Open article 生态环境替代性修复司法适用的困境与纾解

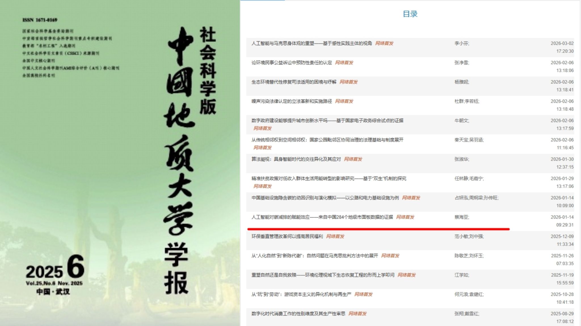pos(294,82)
